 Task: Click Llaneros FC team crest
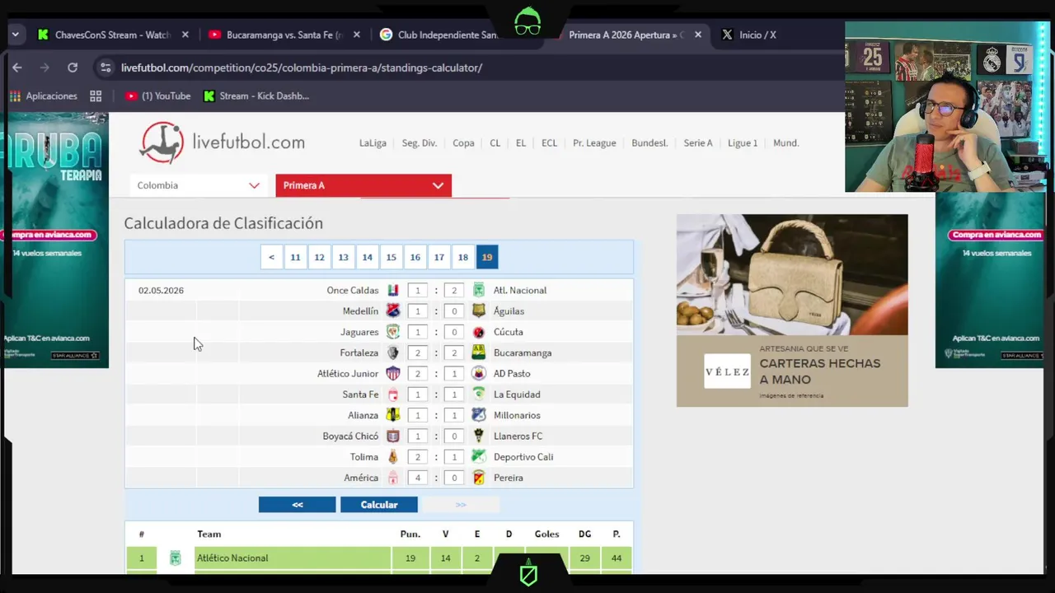click(478, 436)
